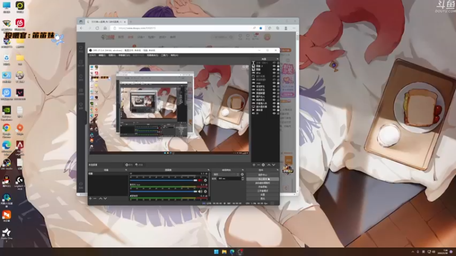
Task: Select the Apex Legends desktop icon
Action: point(20,147)
